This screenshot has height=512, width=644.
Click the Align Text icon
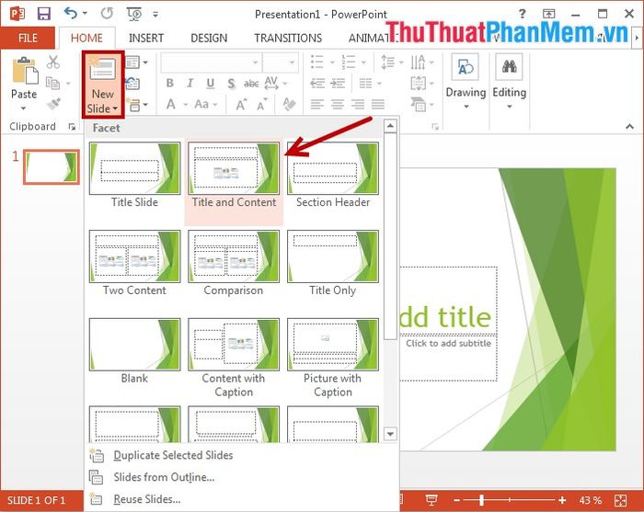[418, 84]
